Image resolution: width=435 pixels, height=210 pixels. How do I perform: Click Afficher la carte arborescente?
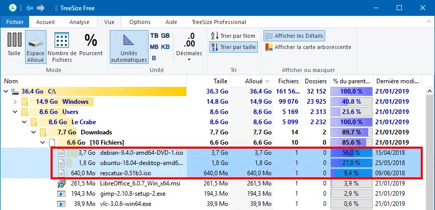[x=308, y=47]
